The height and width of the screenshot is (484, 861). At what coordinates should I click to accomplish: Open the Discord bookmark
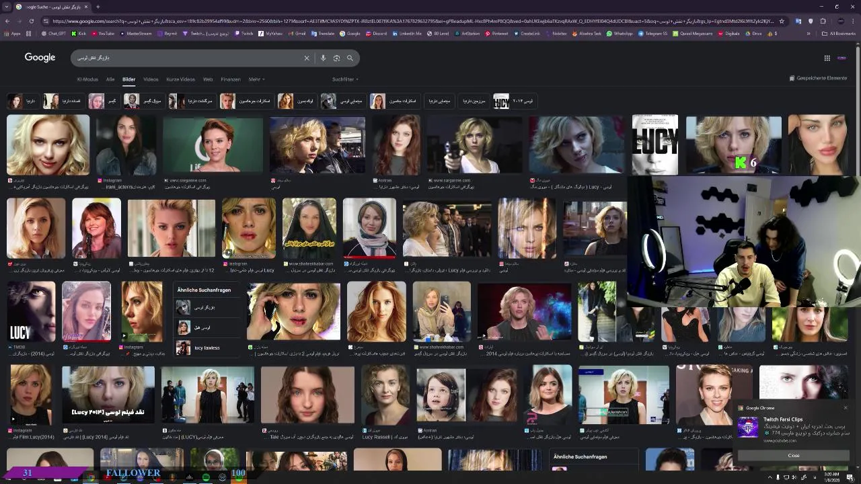click(x=376, y=33)
